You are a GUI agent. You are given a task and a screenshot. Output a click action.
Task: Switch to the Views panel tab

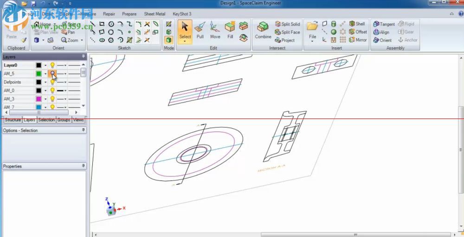pos(78,120)
